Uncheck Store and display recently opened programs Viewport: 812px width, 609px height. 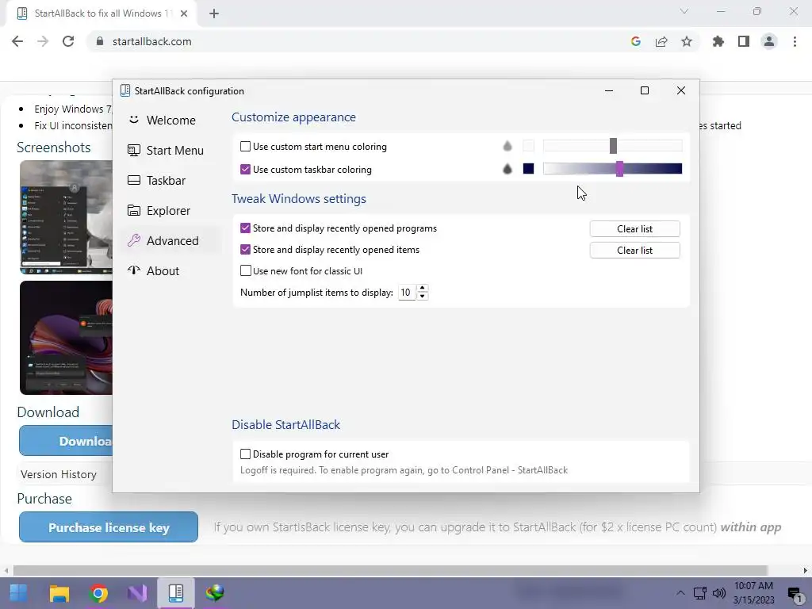pyautogui.click(x=246, y=228)
